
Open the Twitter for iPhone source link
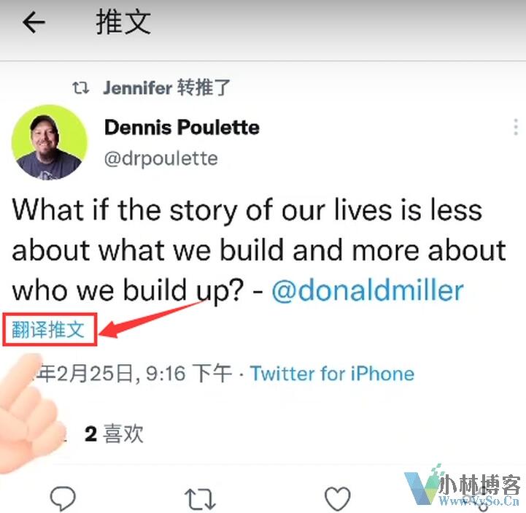tap(333, 374)
